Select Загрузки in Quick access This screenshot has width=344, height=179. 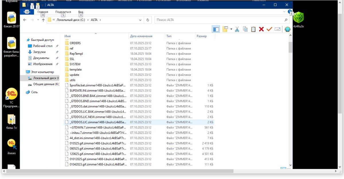click(39, 52)
